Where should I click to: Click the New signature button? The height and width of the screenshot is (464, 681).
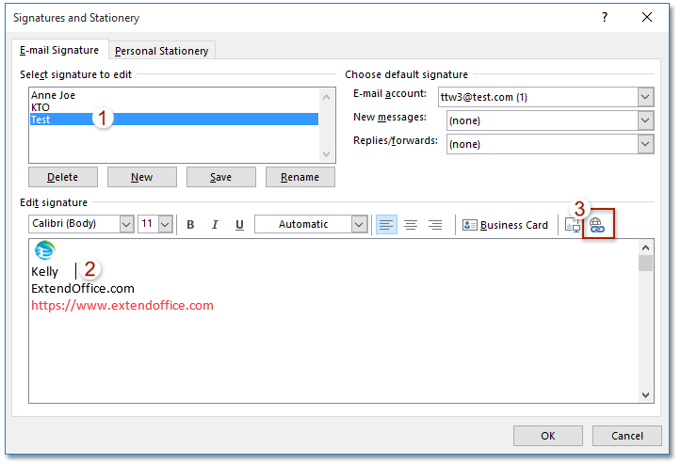[142, 177]
